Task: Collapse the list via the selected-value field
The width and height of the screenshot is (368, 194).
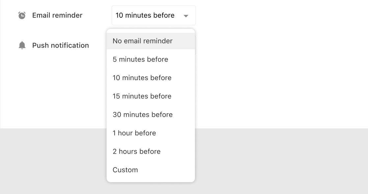Action: pyautogui.click(x=145, y=15)
